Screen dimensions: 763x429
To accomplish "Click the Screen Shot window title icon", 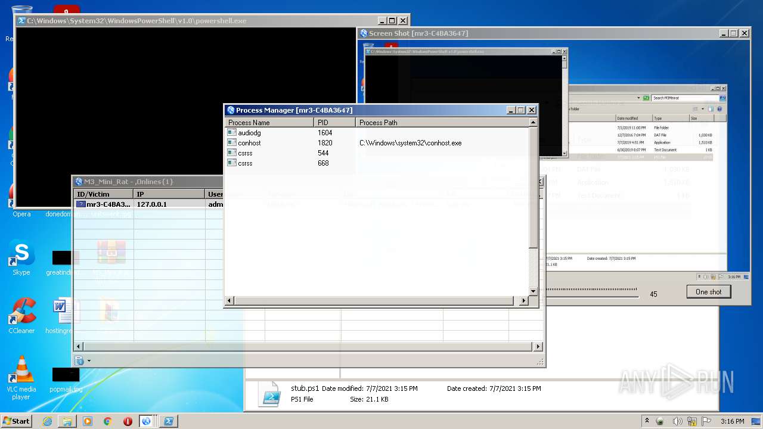I will point(364,33).
